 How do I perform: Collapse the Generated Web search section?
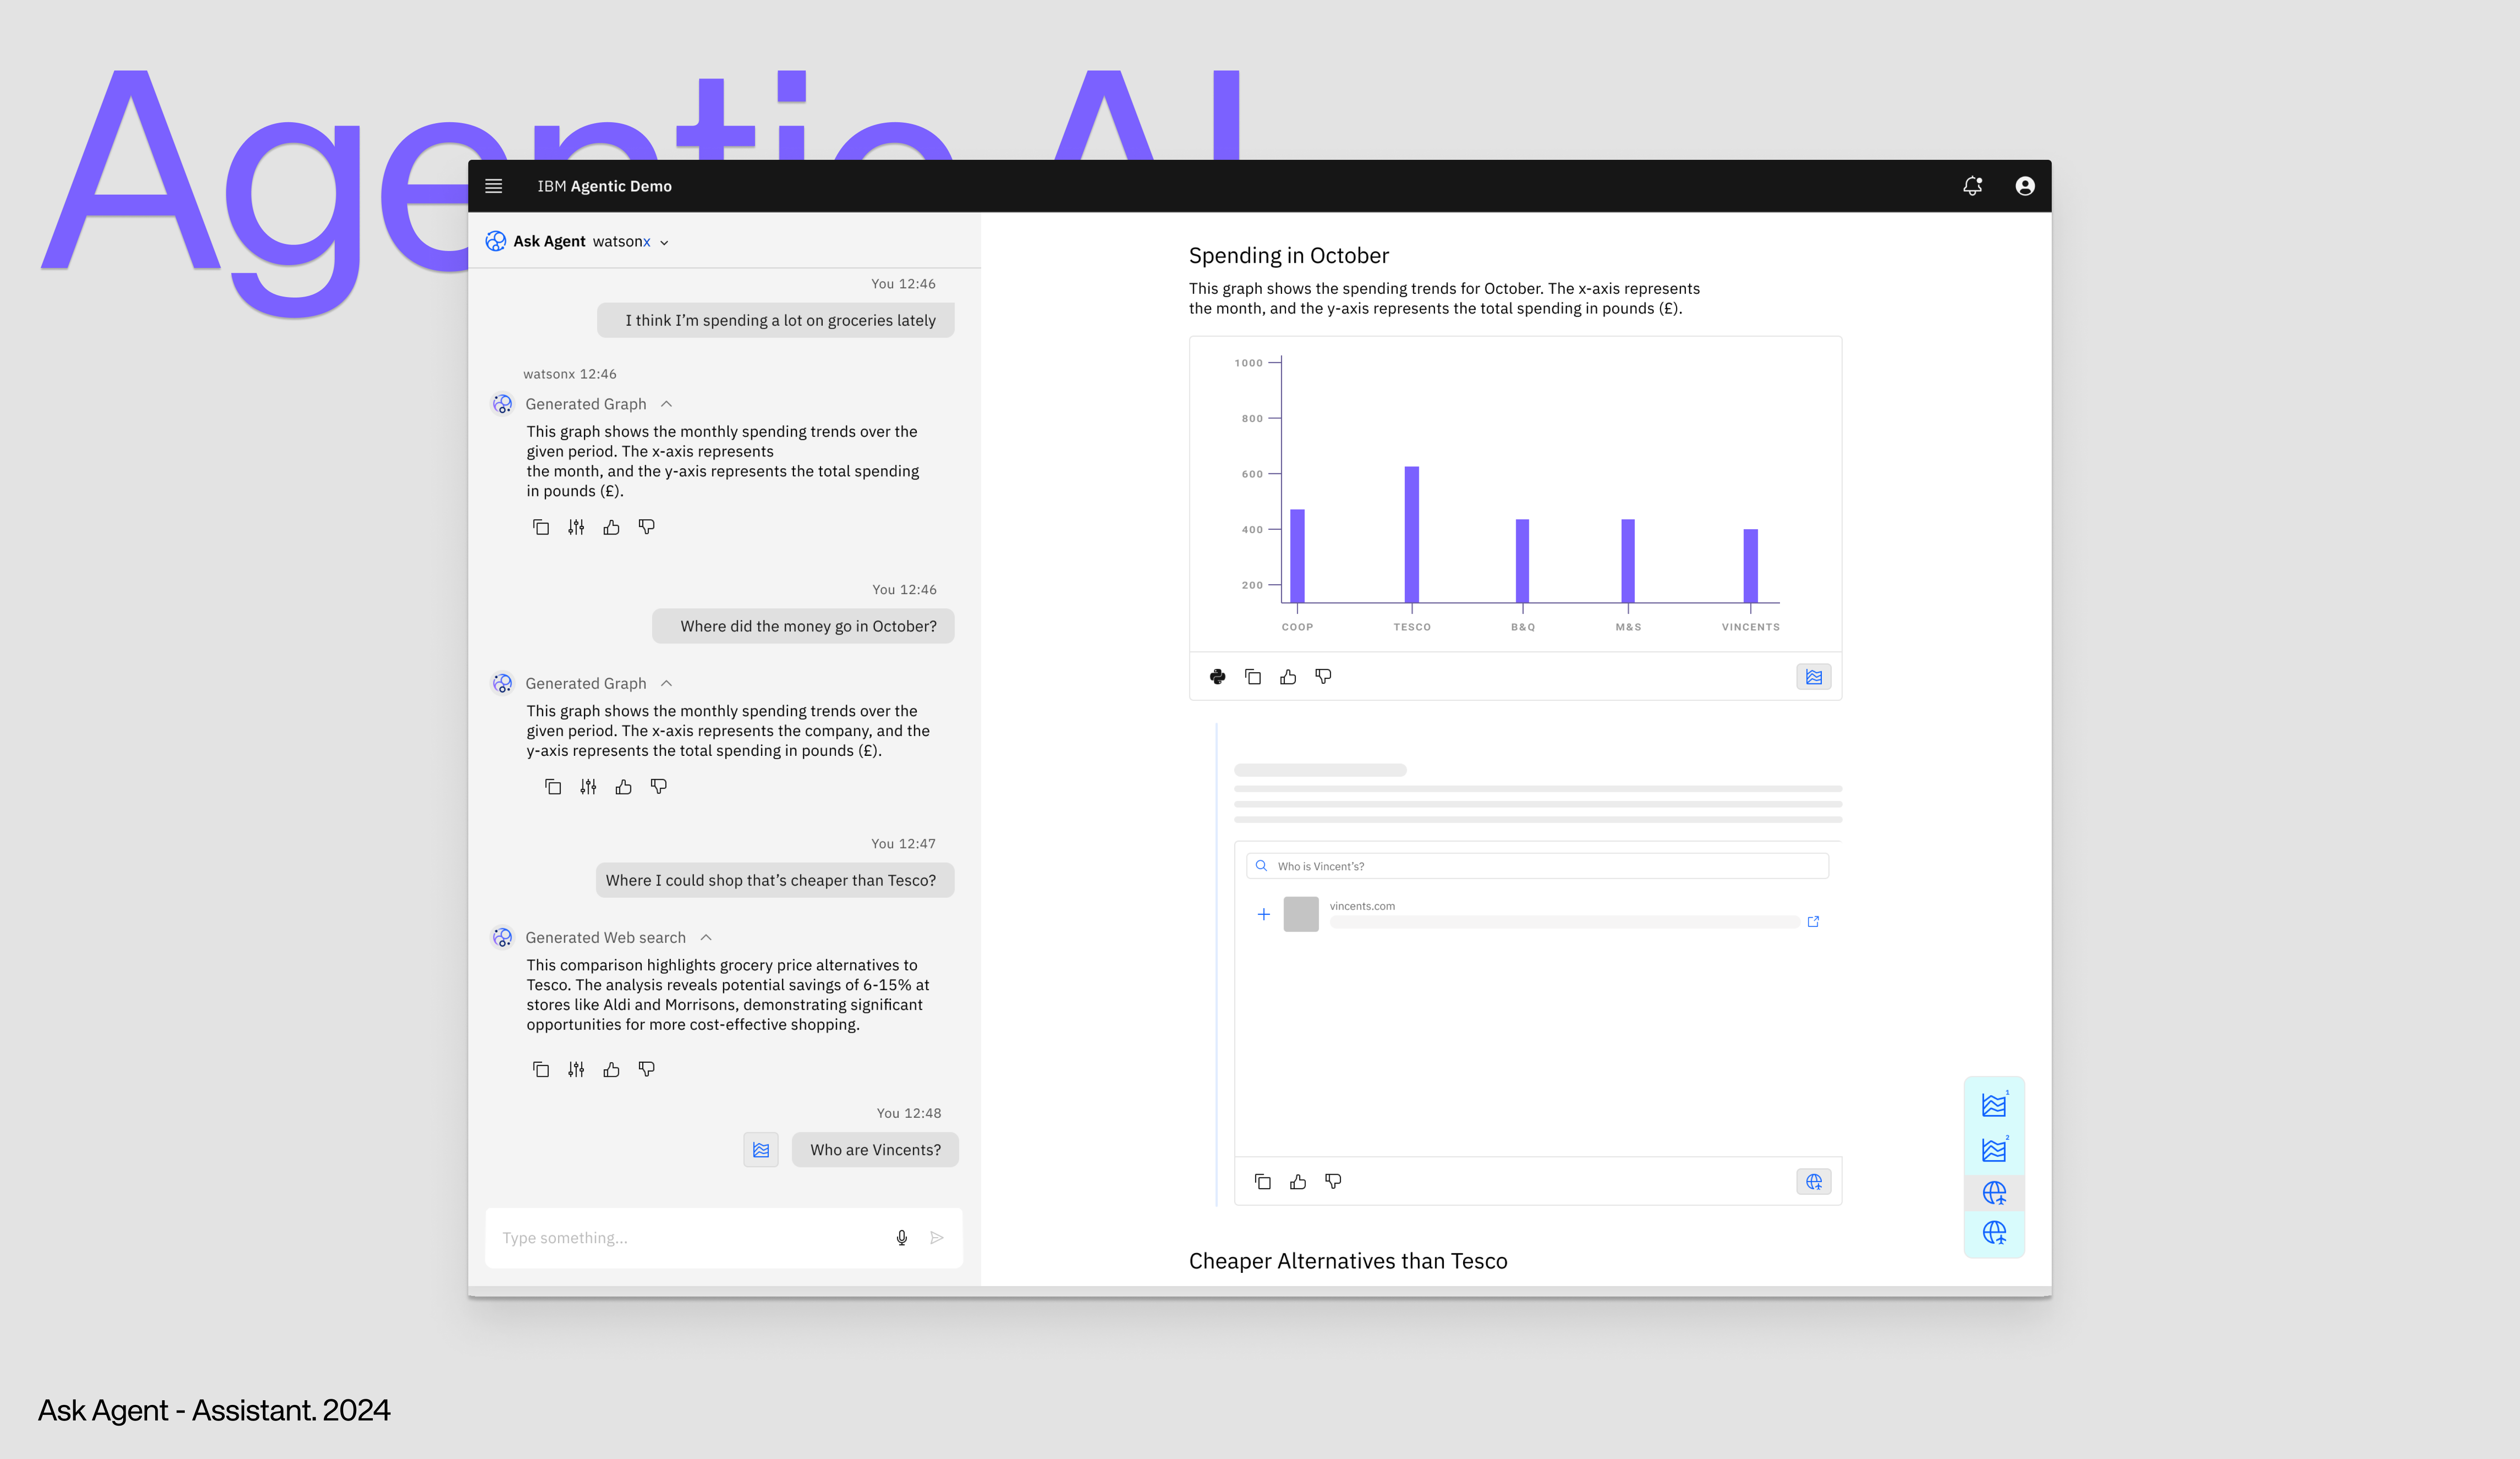tap(706, 938)
